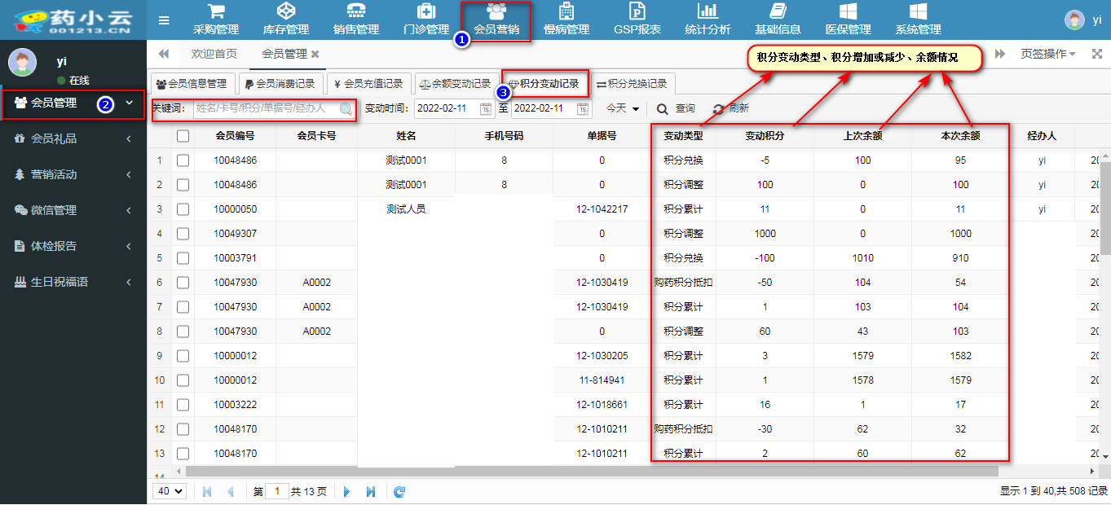This screenshot has width=1111, height=505.
Task: Click the fullscreen expand icon
Action: [x=1097, y=54]
